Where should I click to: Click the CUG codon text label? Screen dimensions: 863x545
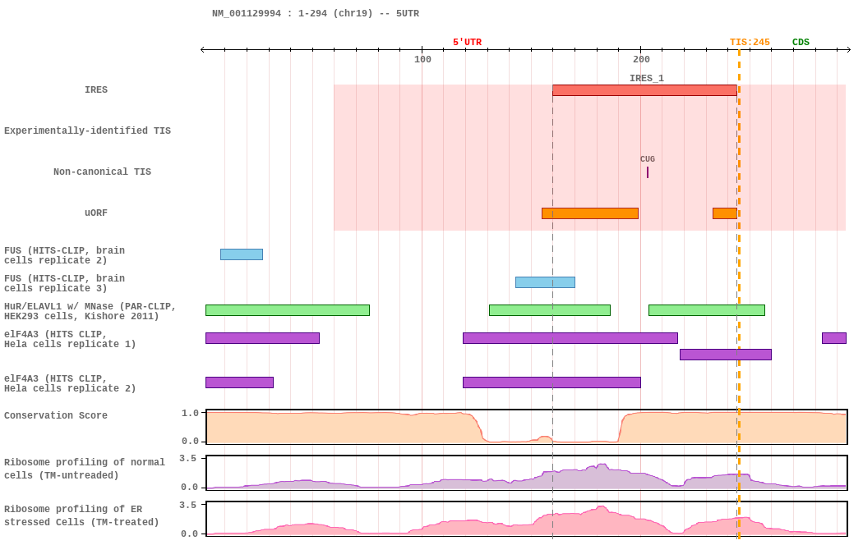coord(648,158)
